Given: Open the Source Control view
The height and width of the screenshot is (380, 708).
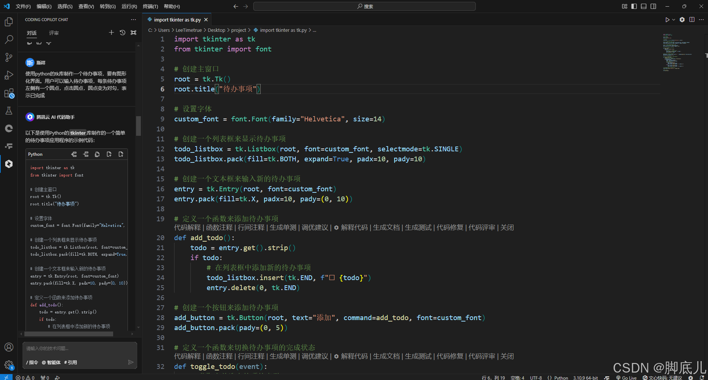Looking at the screenshot, I should click(x=9, y=57).
